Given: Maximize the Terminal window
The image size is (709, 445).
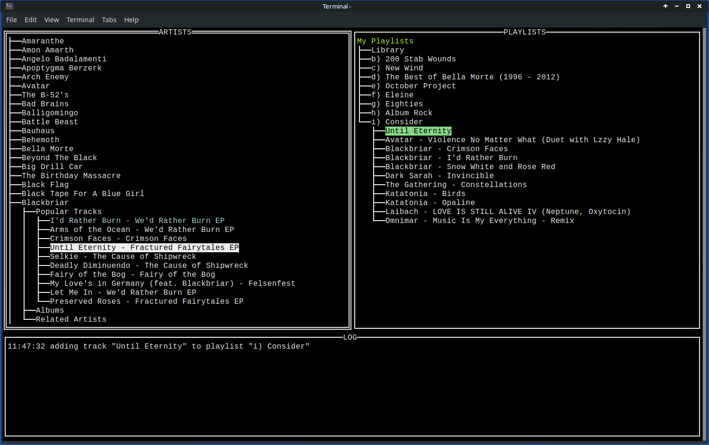Looking at the screenshot, I should (x=688, y=6).
